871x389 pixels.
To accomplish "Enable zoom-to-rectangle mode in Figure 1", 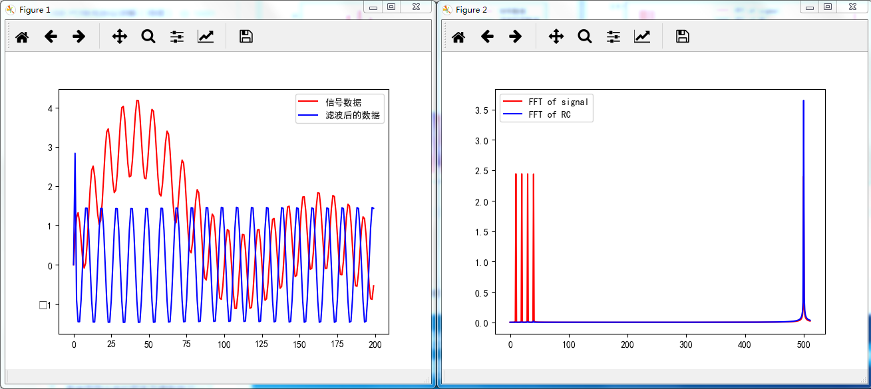I will pos(148,37).
